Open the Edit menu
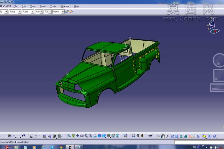 [x=24, y=6]
